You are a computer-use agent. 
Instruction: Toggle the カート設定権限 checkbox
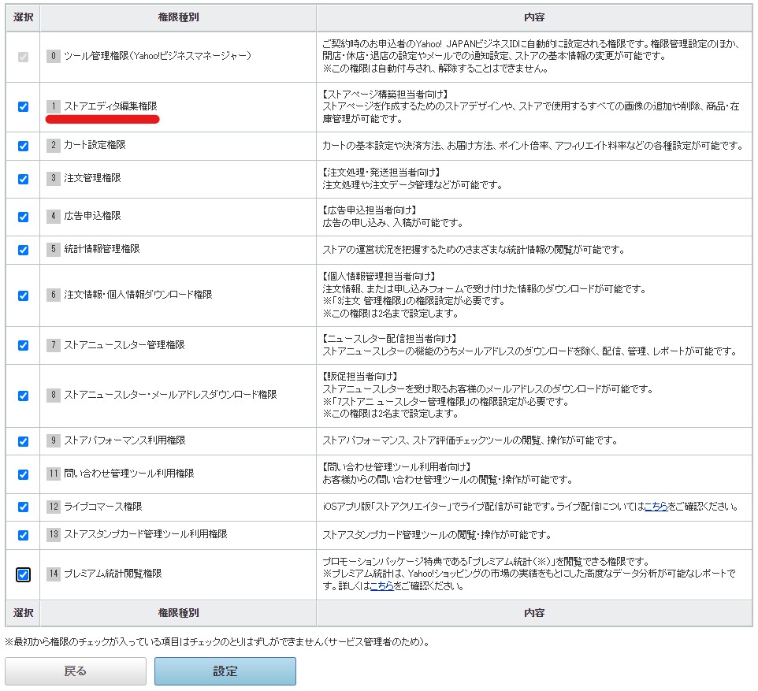click(23, 146)
